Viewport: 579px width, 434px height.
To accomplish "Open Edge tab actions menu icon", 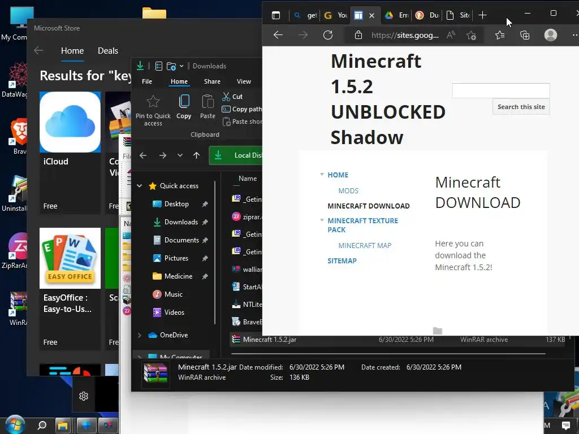I will [276, 15].
